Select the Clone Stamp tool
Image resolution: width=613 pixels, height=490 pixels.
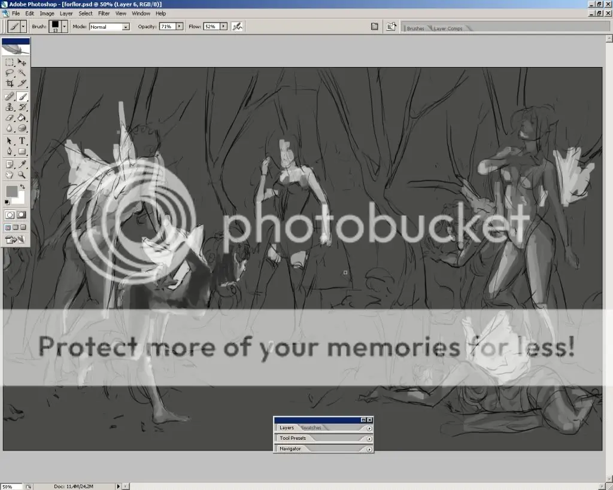(x=10, y=107)
